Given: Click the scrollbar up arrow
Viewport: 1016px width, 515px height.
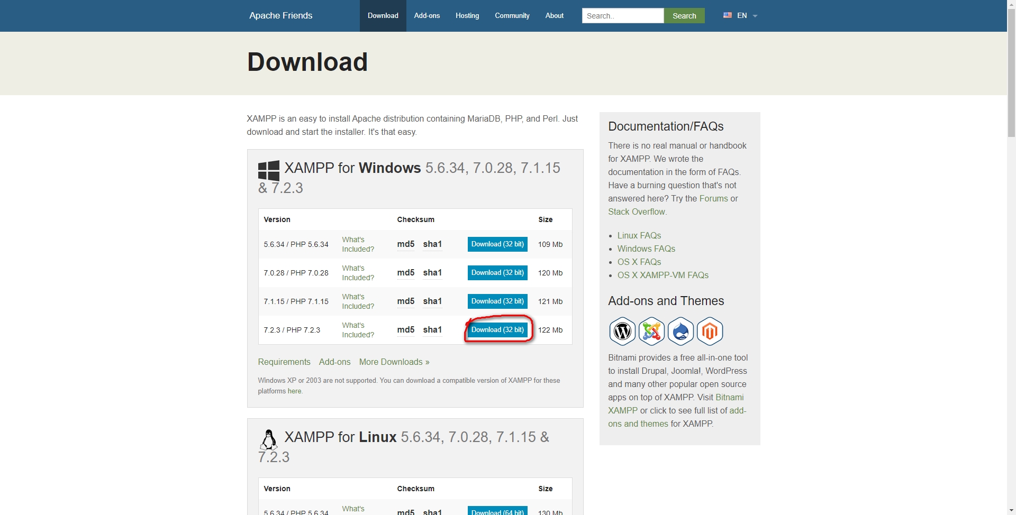Looking at the screenshot, I should pos(1011,4).
